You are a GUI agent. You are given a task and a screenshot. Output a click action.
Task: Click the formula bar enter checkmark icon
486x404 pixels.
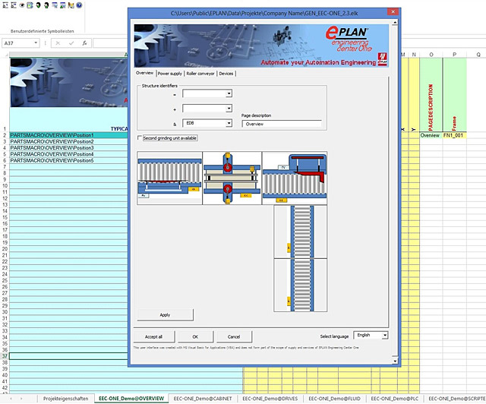[71, 43]
